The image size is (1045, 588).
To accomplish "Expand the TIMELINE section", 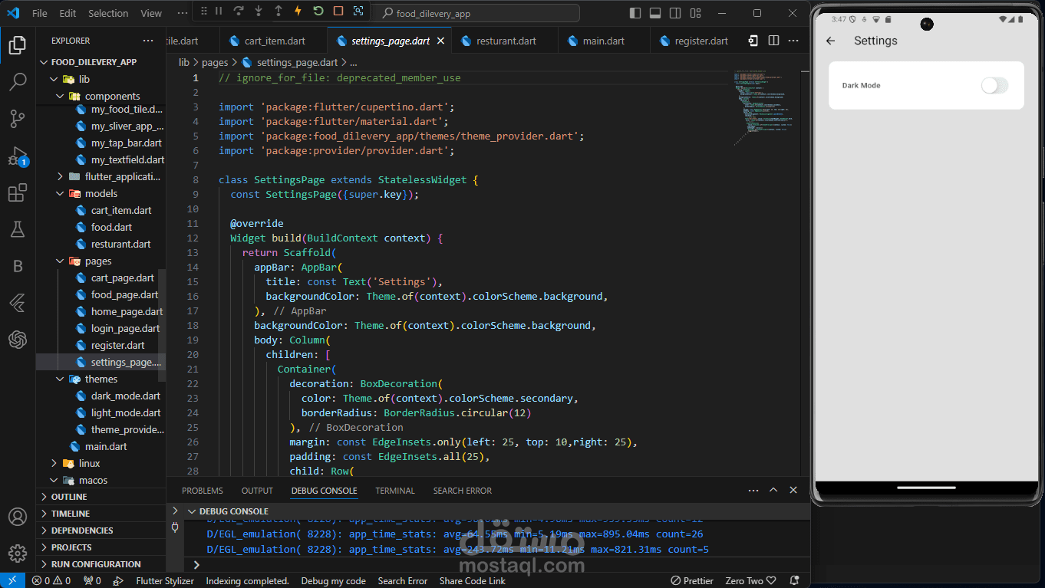I will (101, 514).
